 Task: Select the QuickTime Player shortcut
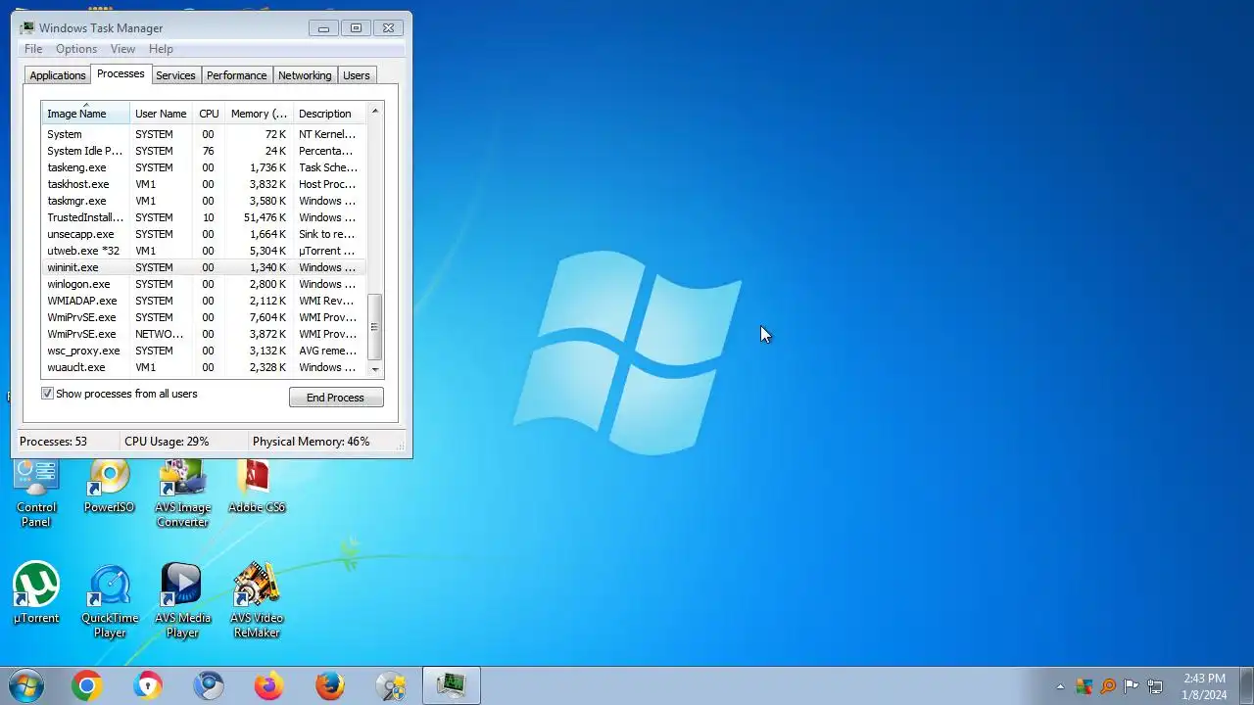110,601
